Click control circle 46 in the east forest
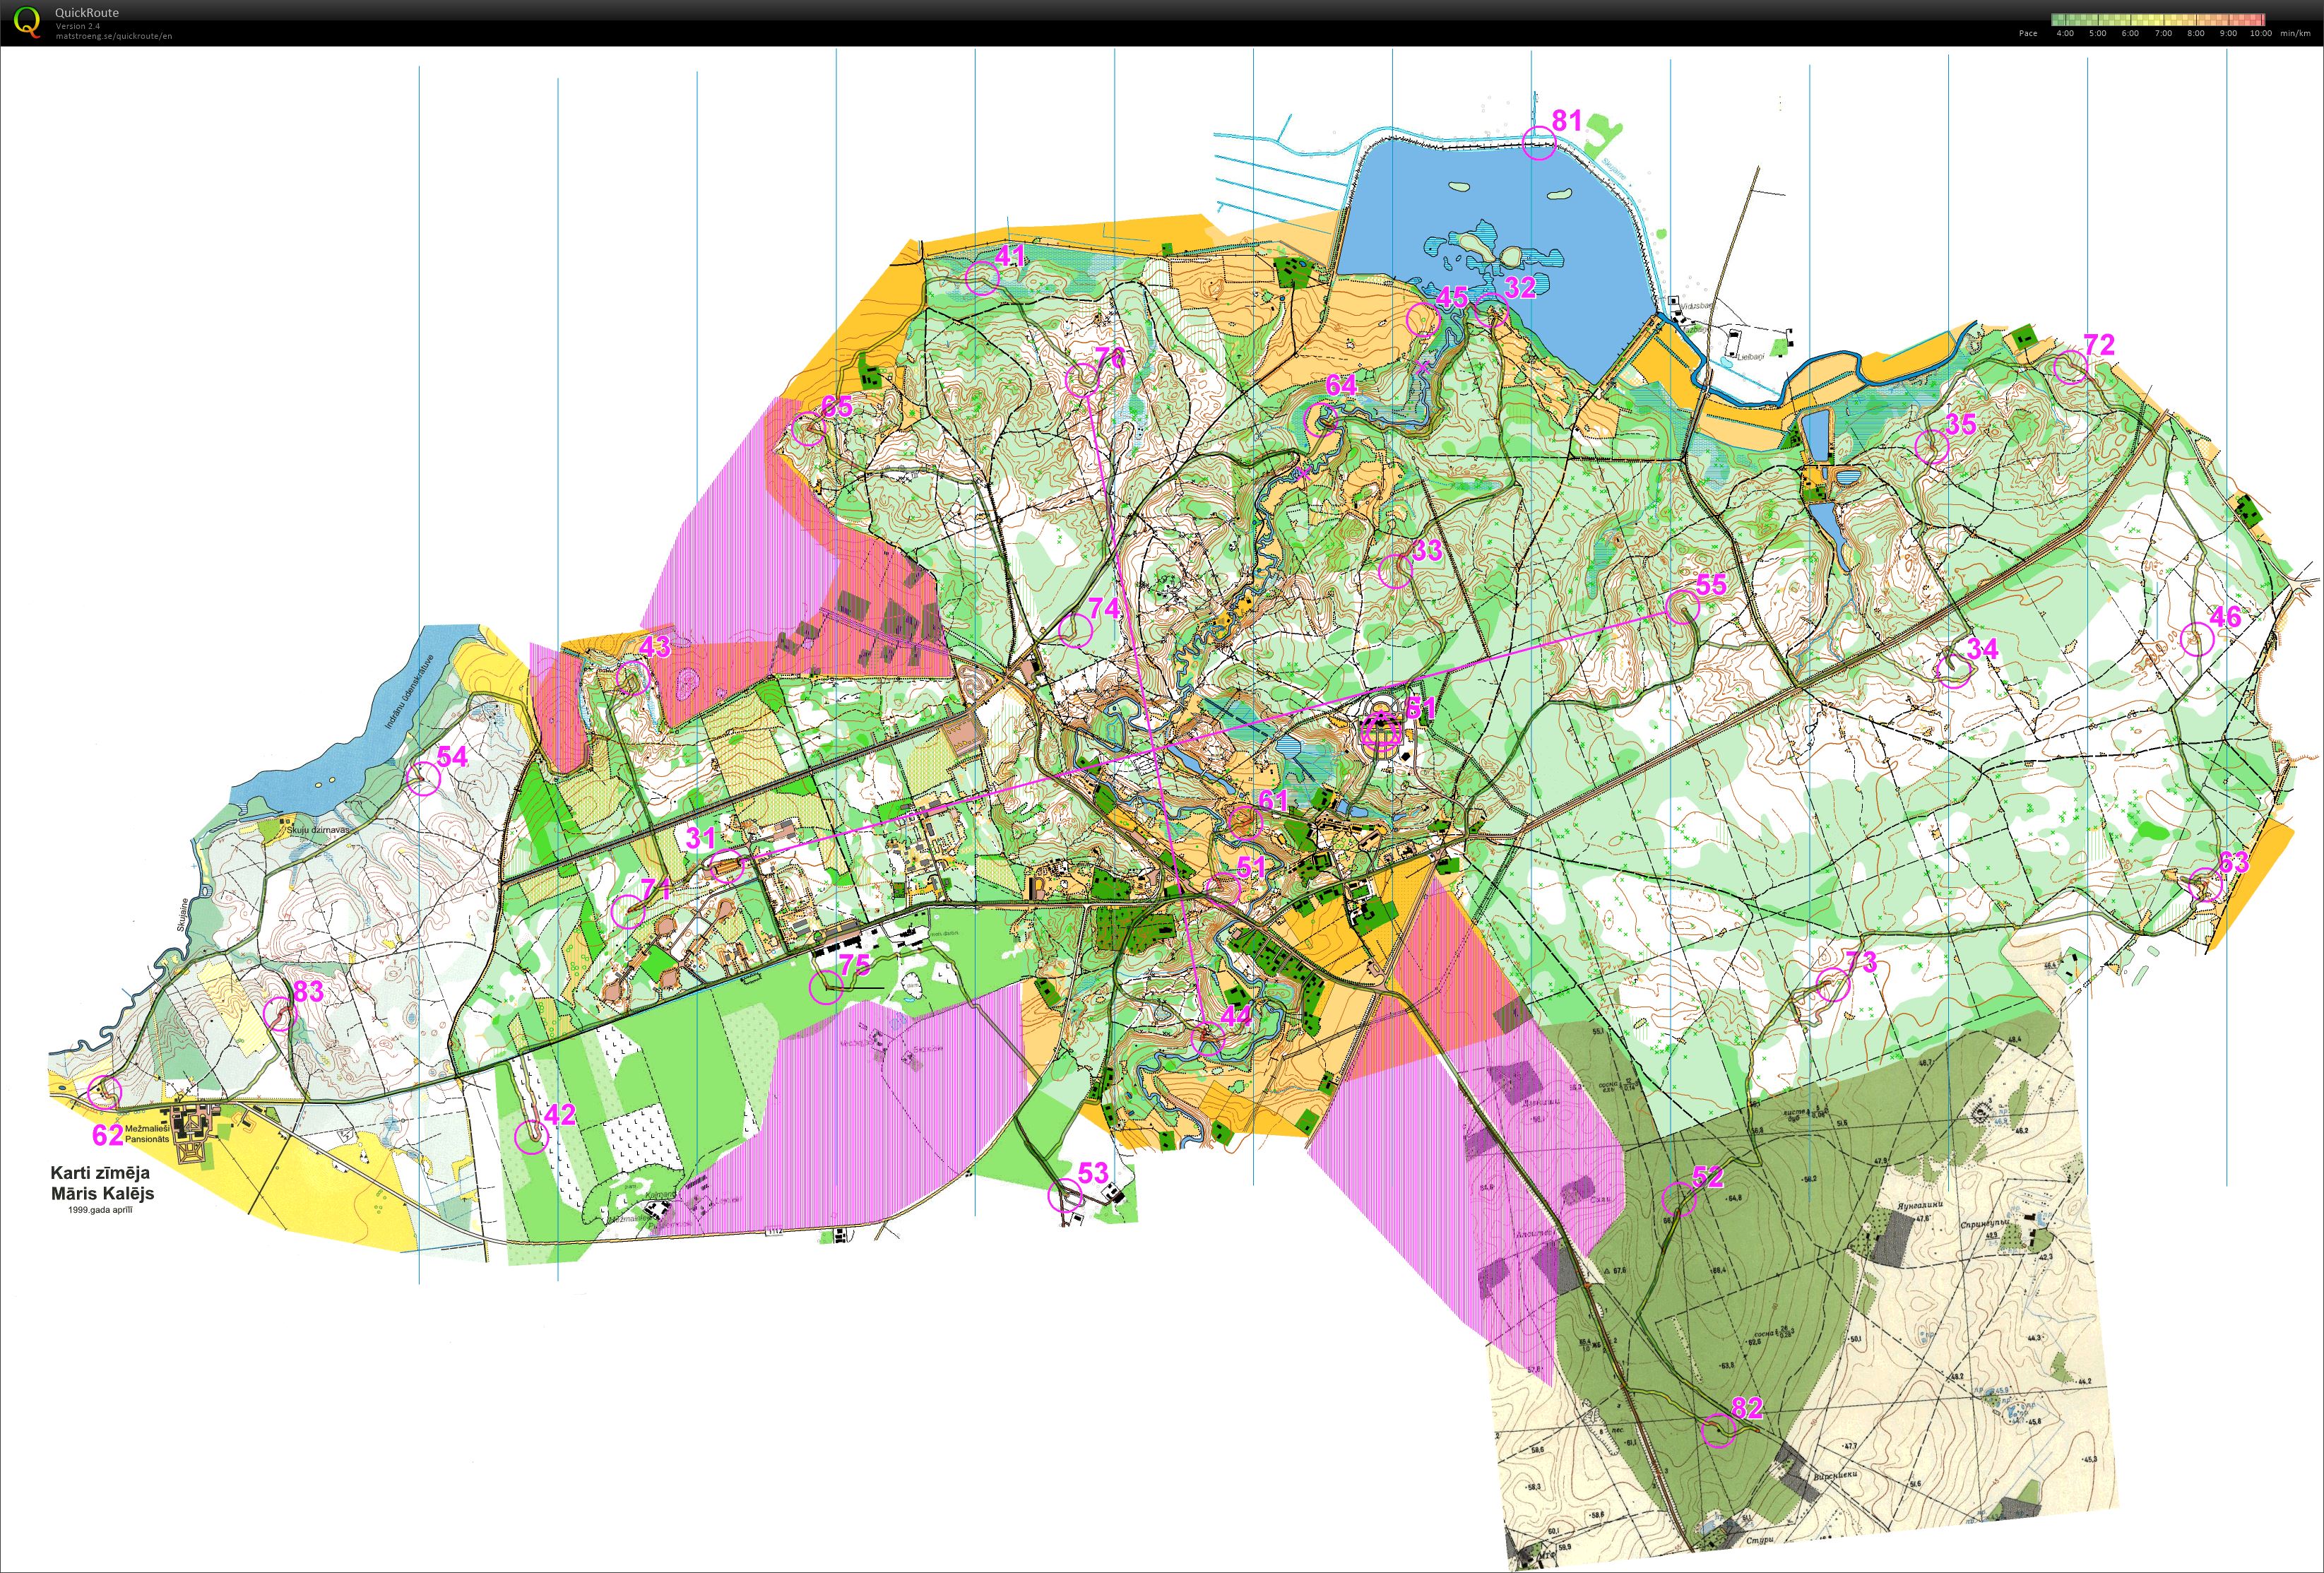 click(x=2197, y=639)
